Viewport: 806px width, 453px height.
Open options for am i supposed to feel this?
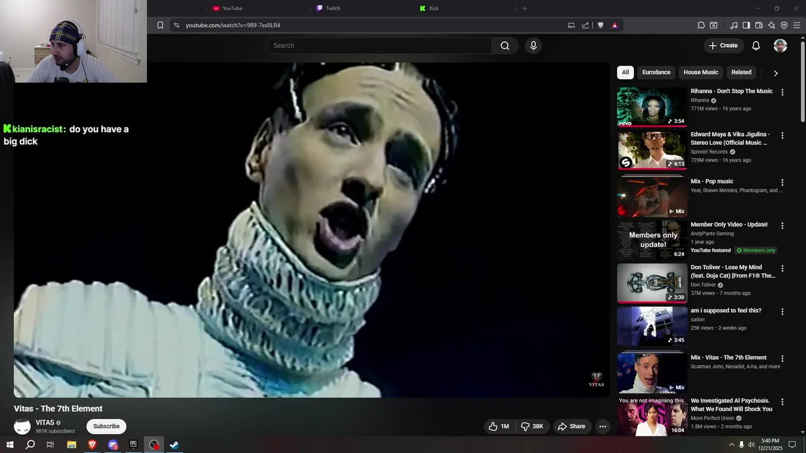[782, 311]
